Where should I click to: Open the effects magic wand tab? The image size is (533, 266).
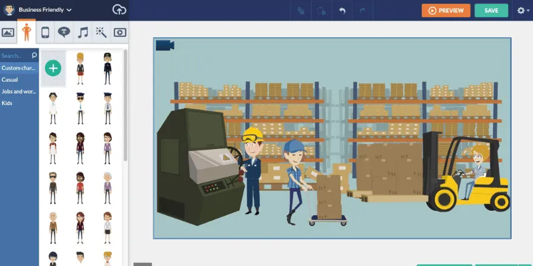[x=101, y=33]
